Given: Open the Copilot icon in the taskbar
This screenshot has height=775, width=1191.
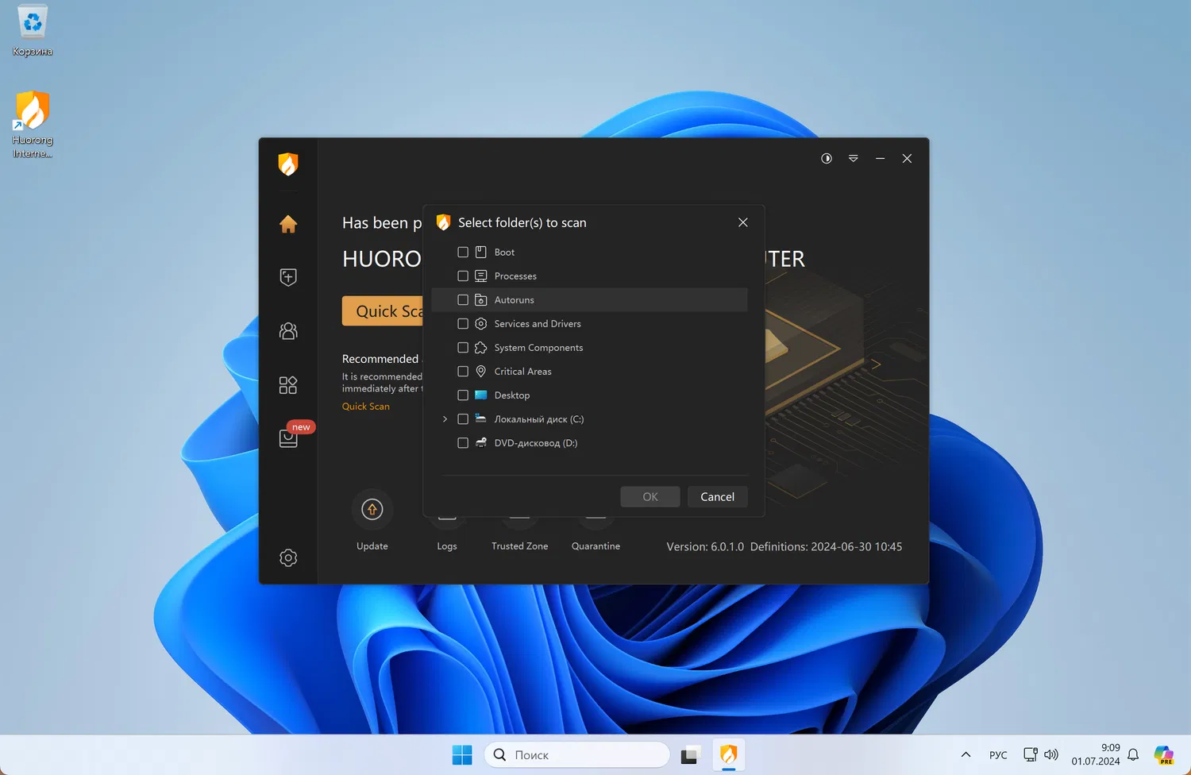Looking at the screenshot, I should tap(1164, 755).
